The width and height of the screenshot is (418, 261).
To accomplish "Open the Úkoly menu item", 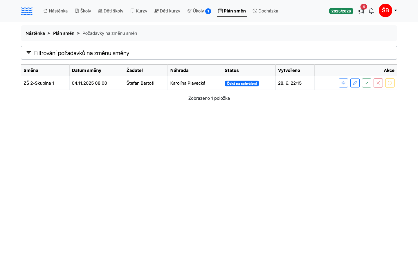I will (x=199, y=11).
